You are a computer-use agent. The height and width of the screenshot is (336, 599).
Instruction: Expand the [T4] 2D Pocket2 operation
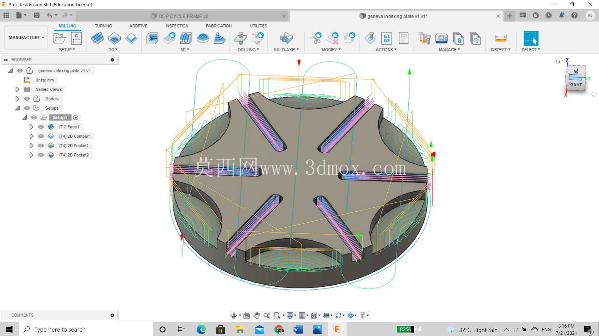[31, 155]
